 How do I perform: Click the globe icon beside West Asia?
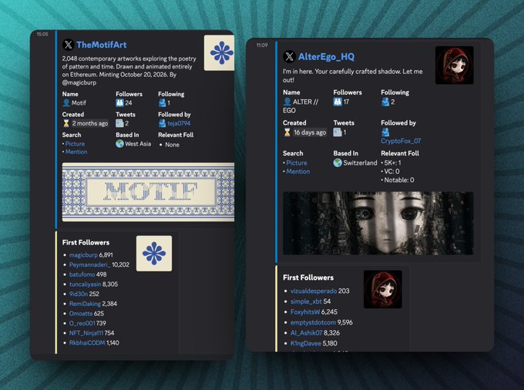pos(119,144)
